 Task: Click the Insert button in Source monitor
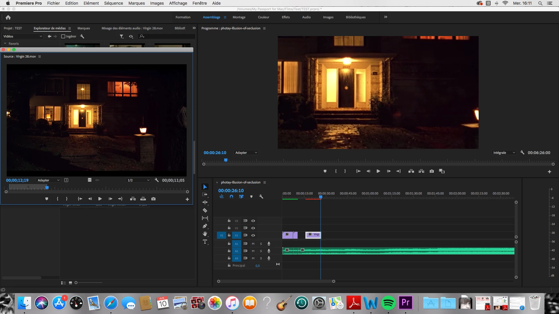point(133,199)
